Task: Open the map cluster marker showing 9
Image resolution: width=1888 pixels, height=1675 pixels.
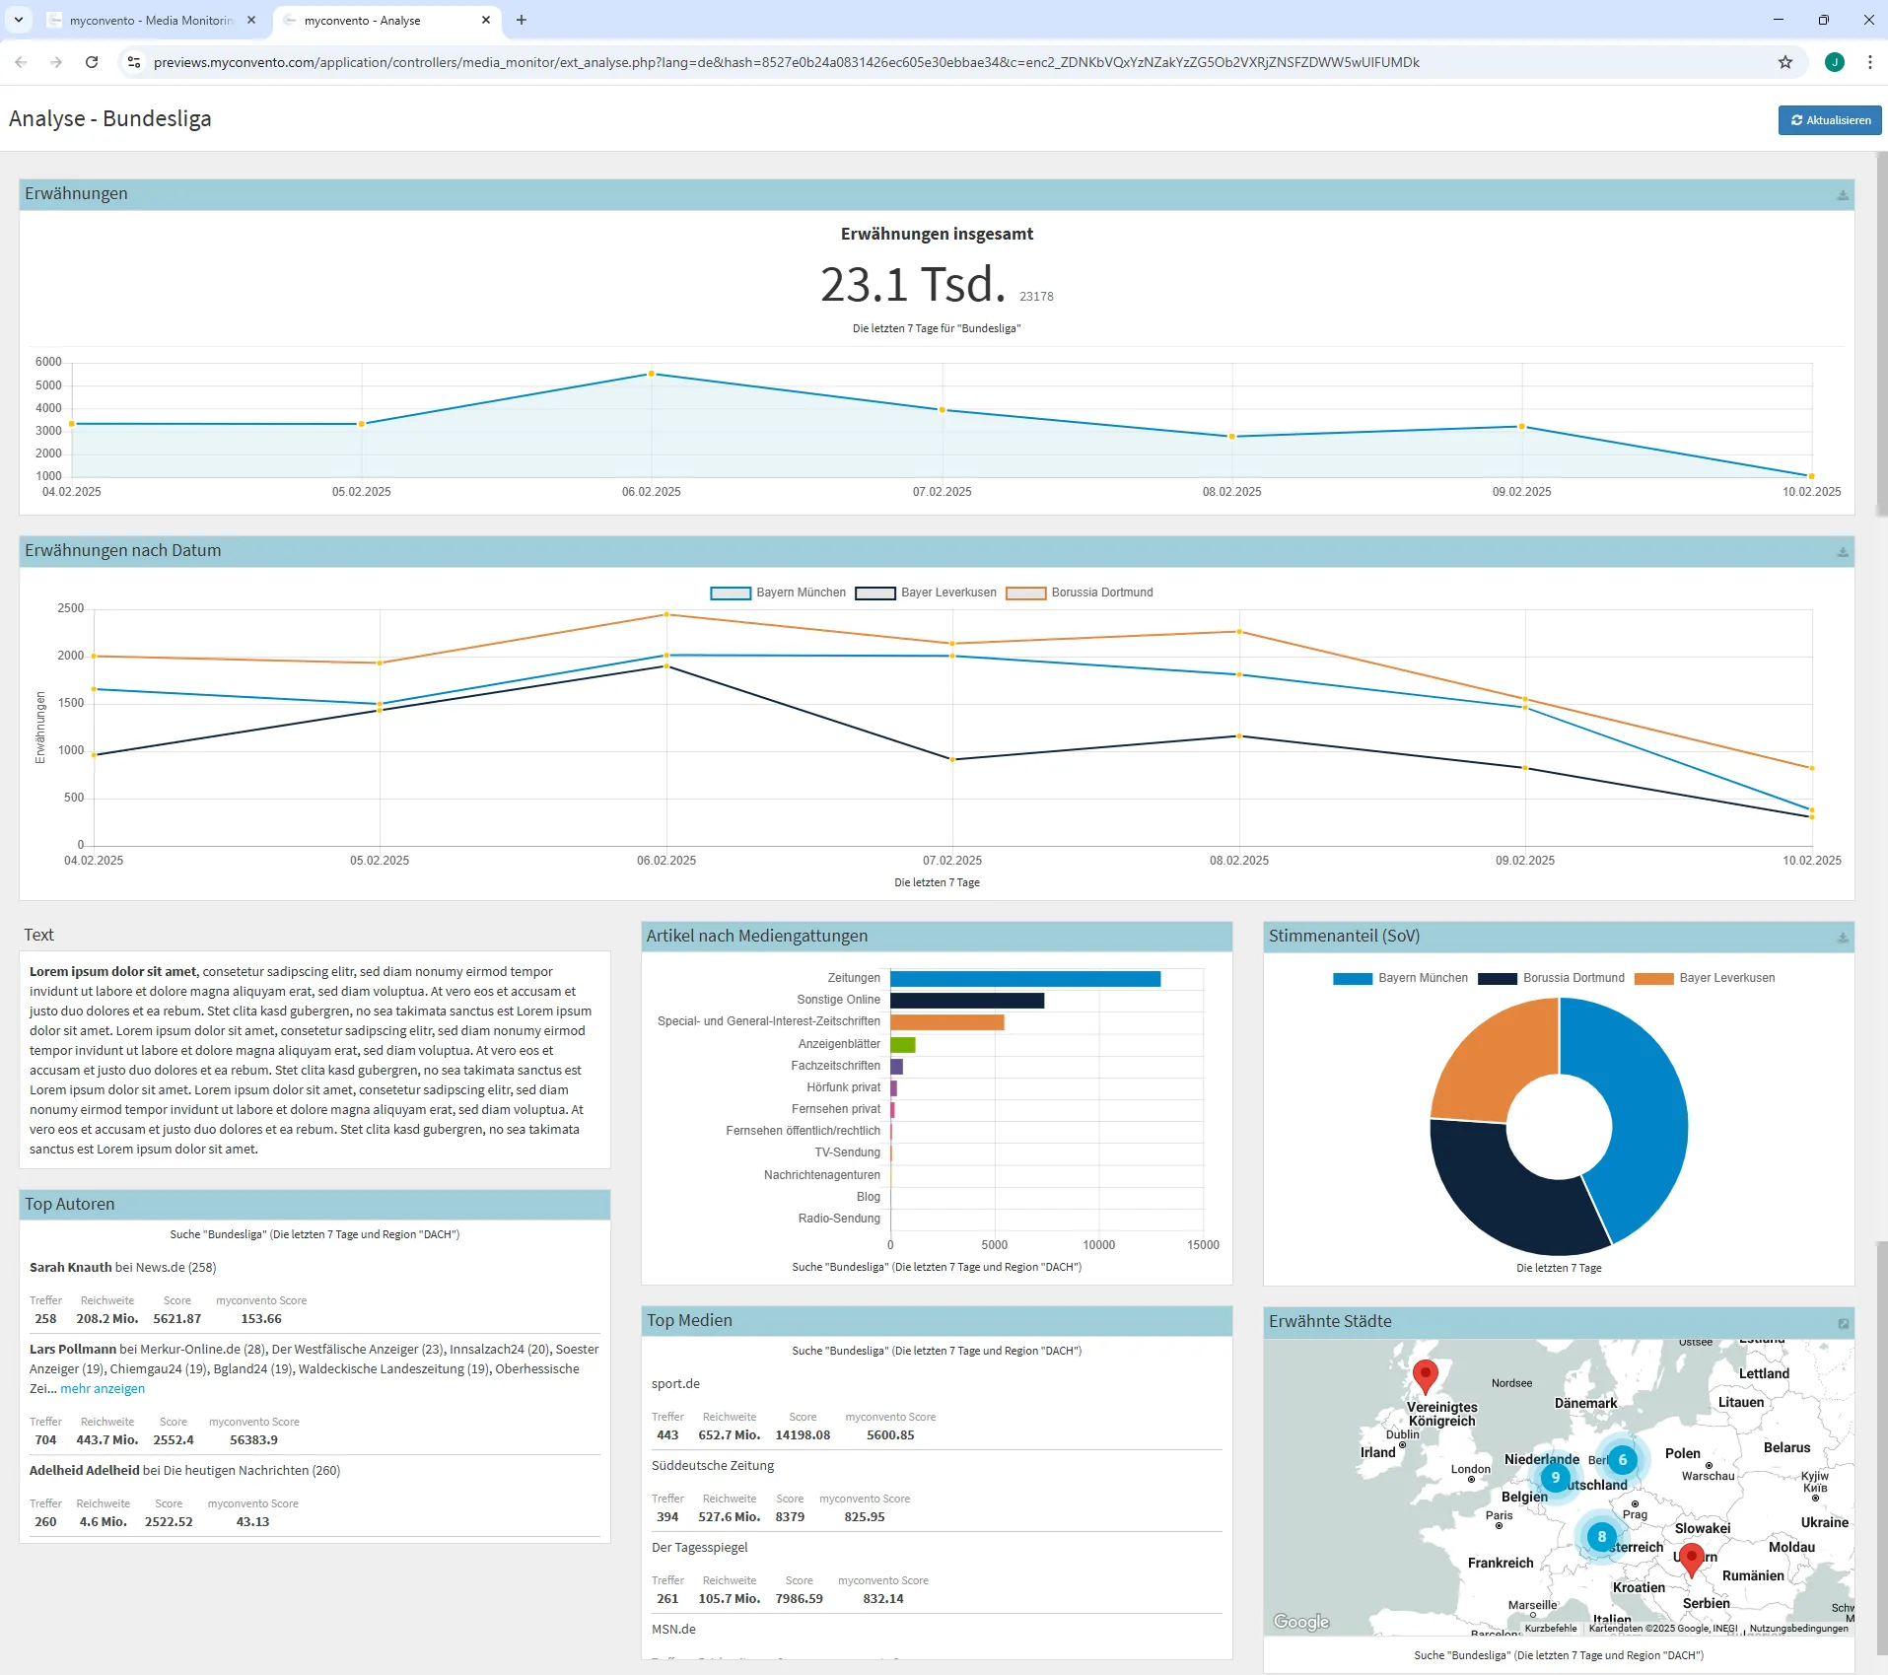Action: click(x=1555, y=1477)
